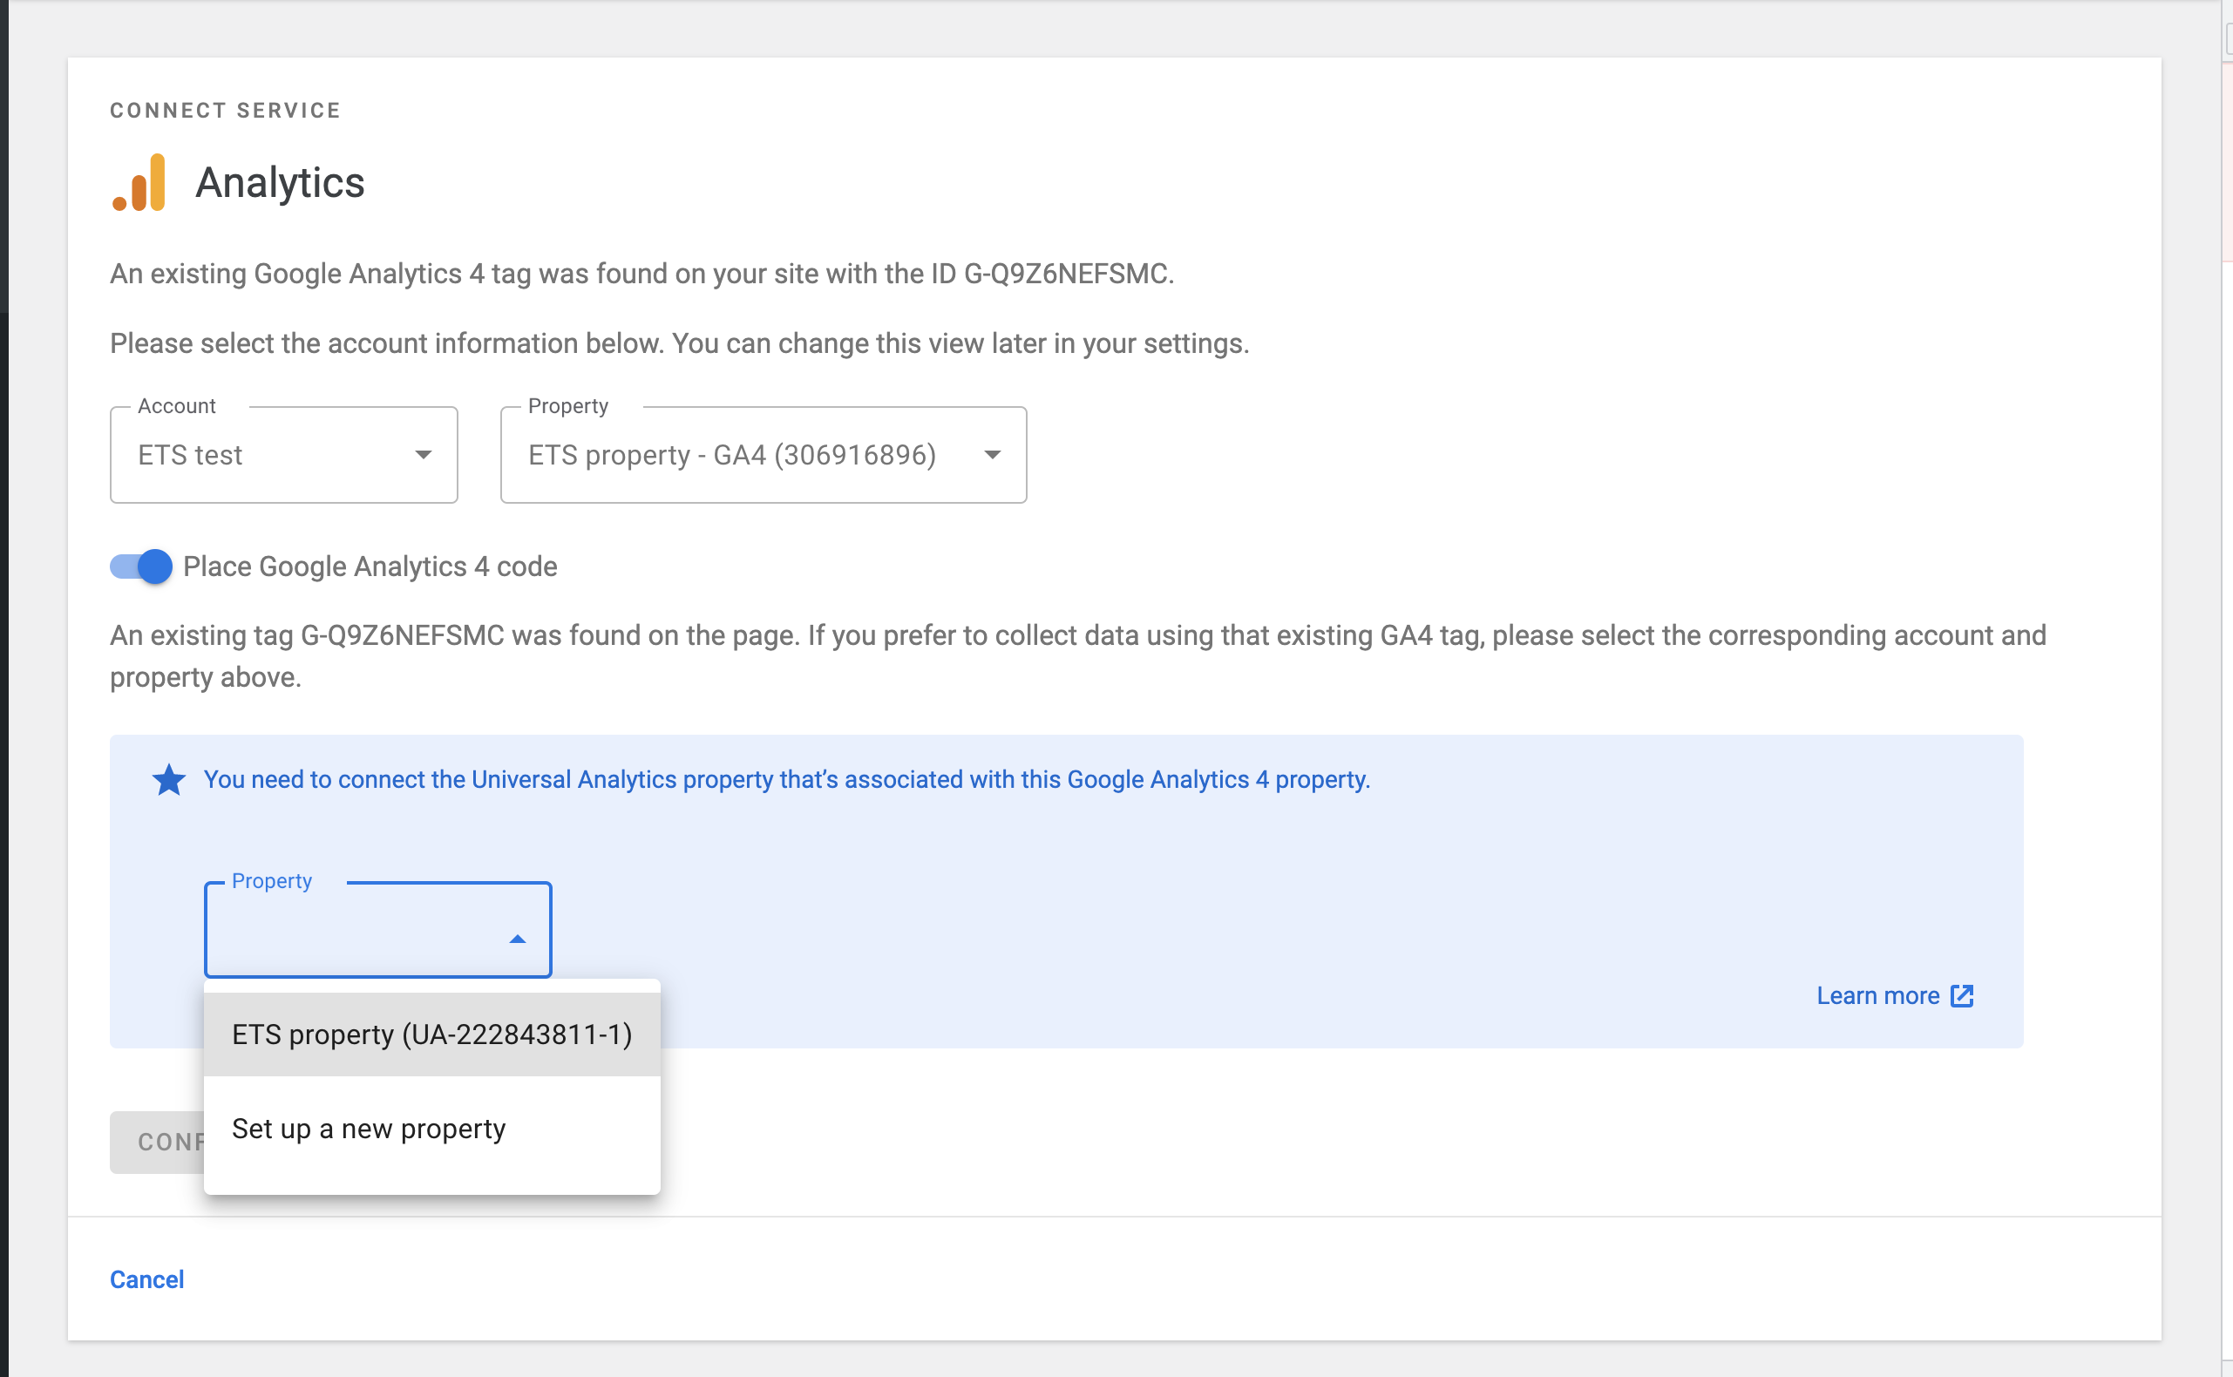
Task: Click the blue star icon in notice
Action: tap(168, 781)
